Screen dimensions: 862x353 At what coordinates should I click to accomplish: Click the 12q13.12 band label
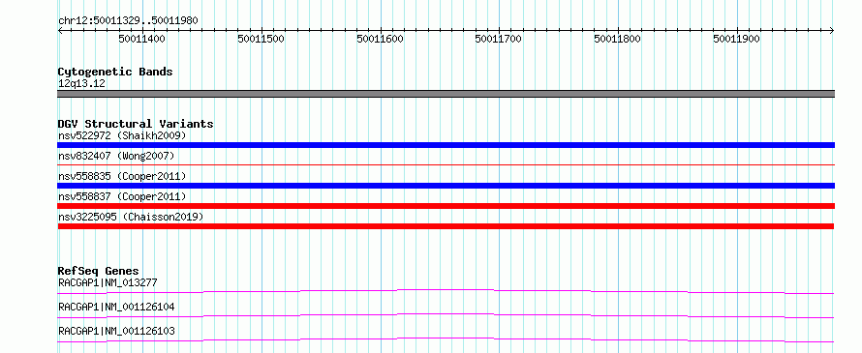click(x=82, y=84)
